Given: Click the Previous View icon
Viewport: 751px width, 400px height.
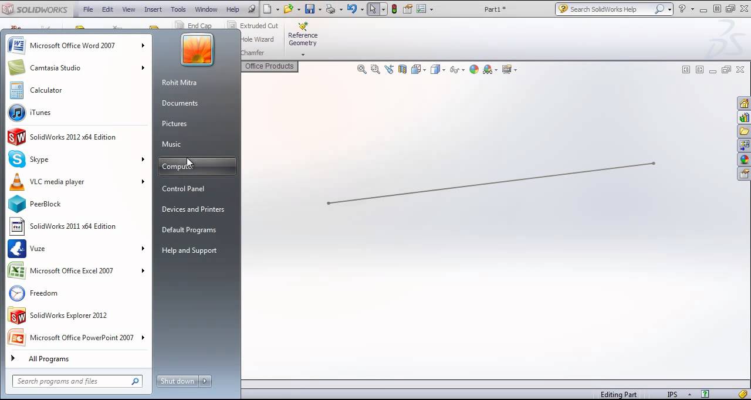Looking at the screenshot, I should [x=389, y=69].
